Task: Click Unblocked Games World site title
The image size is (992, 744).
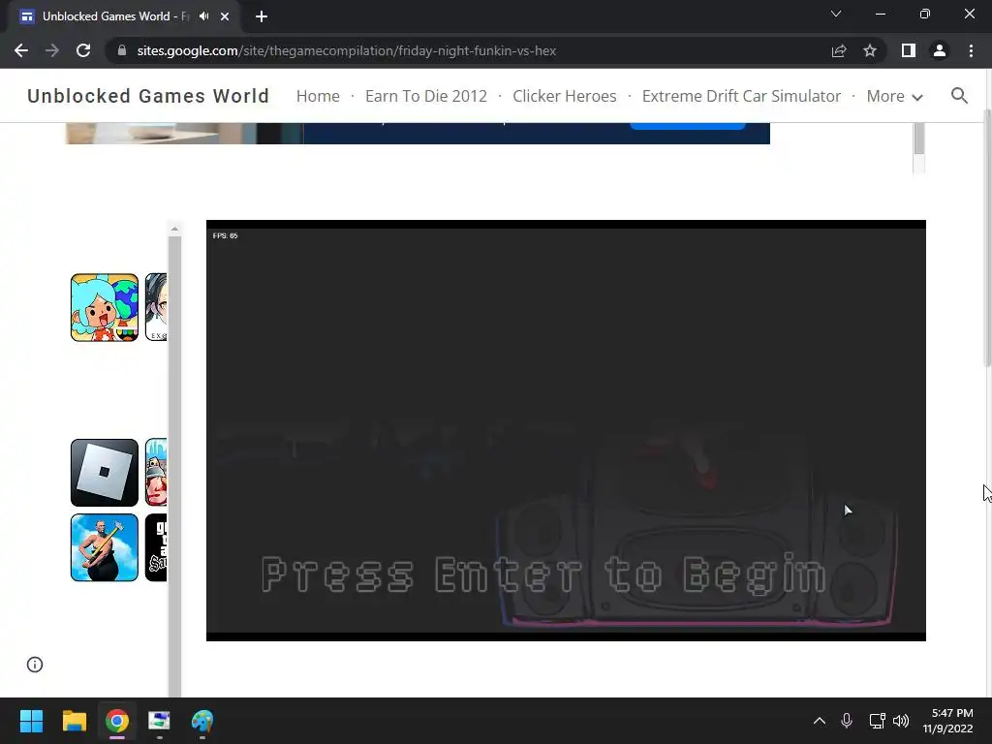Action: (x=148, y=96)
